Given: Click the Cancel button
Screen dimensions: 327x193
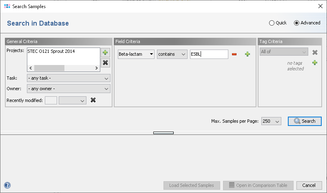Looking at the screenshot, I should (309, 185).
